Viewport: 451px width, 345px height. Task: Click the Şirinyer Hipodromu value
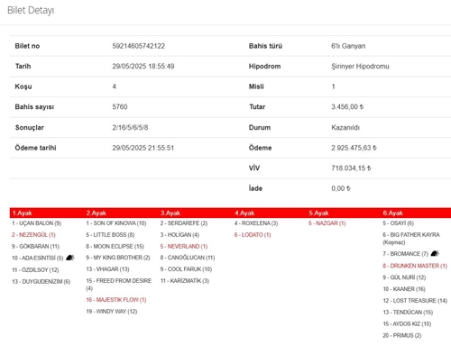pos(360,66)
